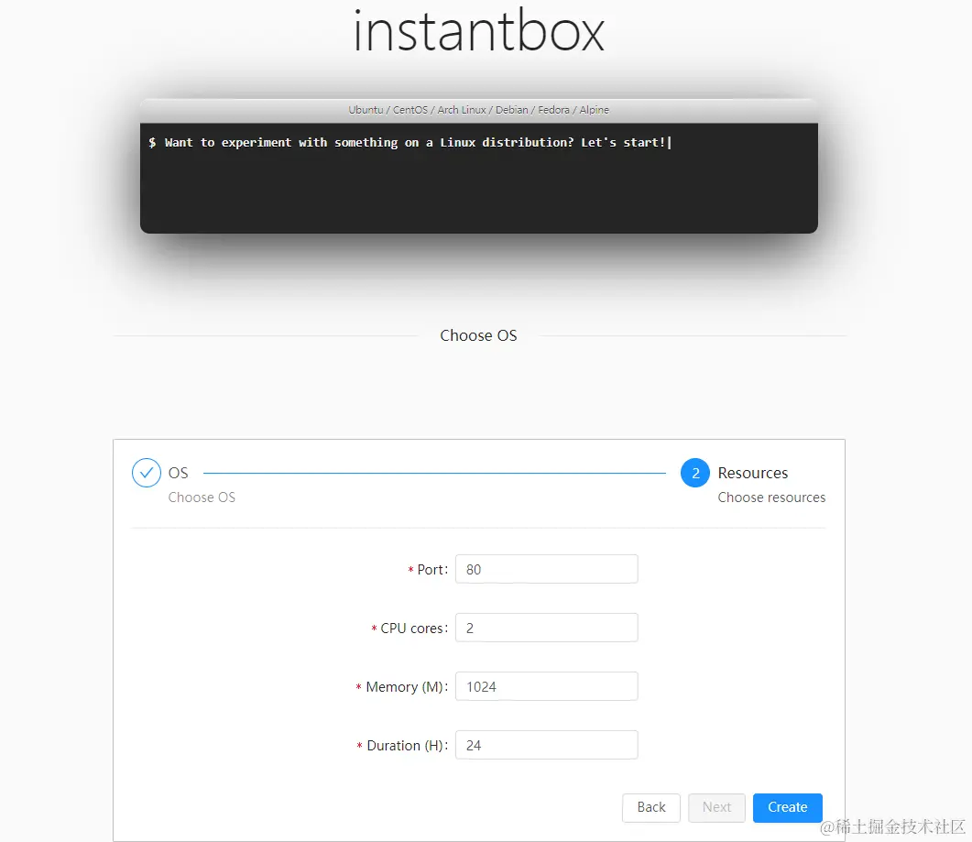Image resolution: width=972 pixels, height=842 pixels.
Task: Click the 'Choose resources' step description
Action: [x=771, y=498]
